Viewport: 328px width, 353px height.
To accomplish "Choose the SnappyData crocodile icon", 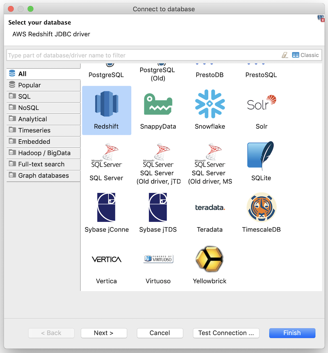I will tap(158, 104).
